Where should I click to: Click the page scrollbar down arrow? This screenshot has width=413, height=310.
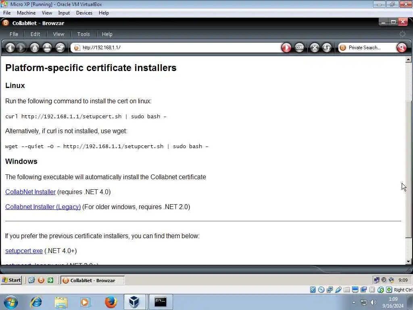click(x=408, y=262)
